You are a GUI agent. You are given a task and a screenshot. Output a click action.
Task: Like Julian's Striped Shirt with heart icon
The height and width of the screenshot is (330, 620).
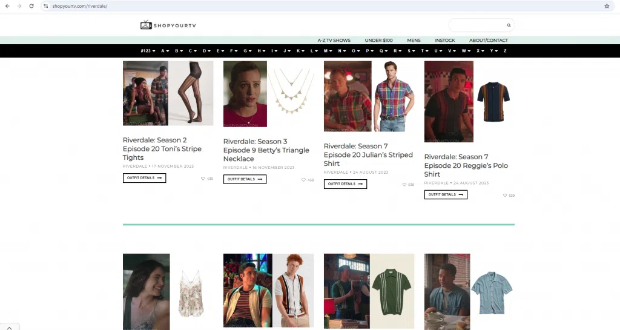pyautogui.click(x=404, y=185)
